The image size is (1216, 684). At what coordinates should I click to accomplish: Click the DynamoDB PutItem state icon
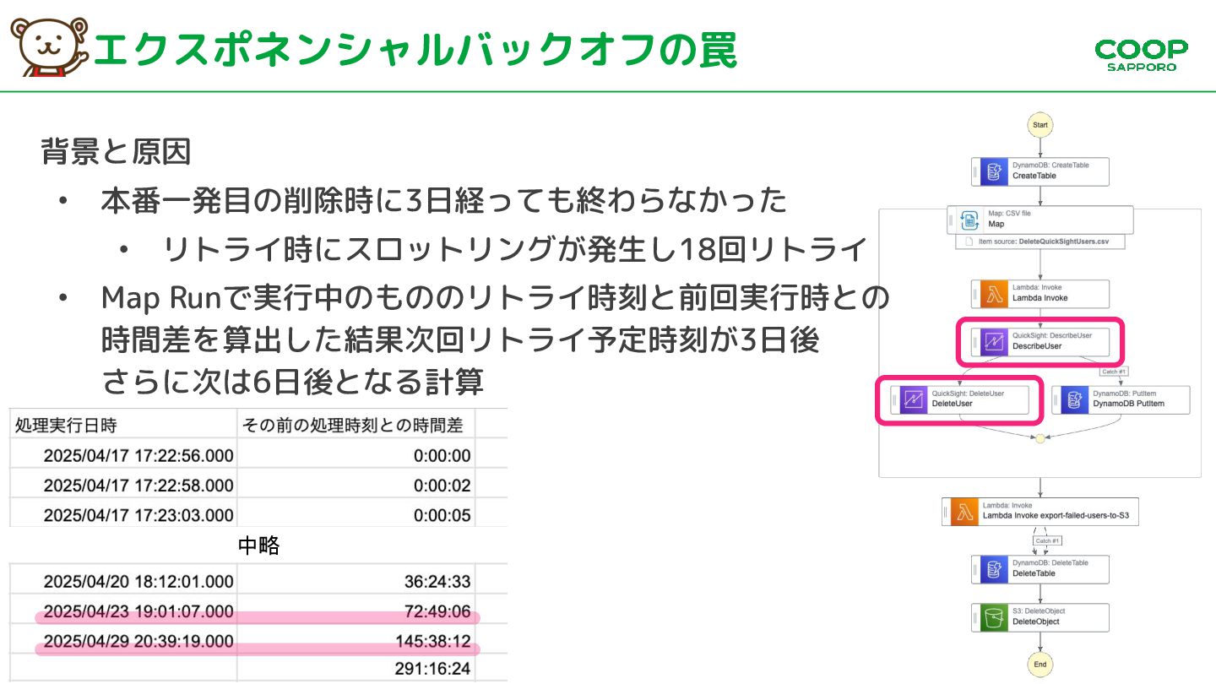point(1074,400)
